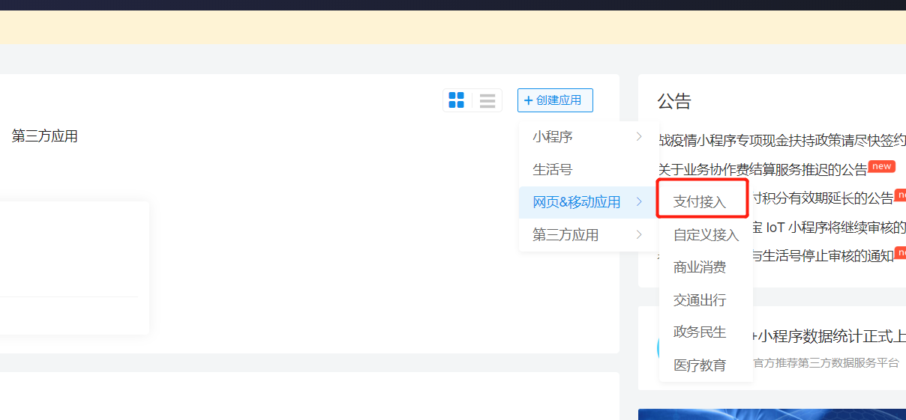Open announcement about IoT 小程序将继续审核
This screenshot has height=420, width=906.
[829, 228]
